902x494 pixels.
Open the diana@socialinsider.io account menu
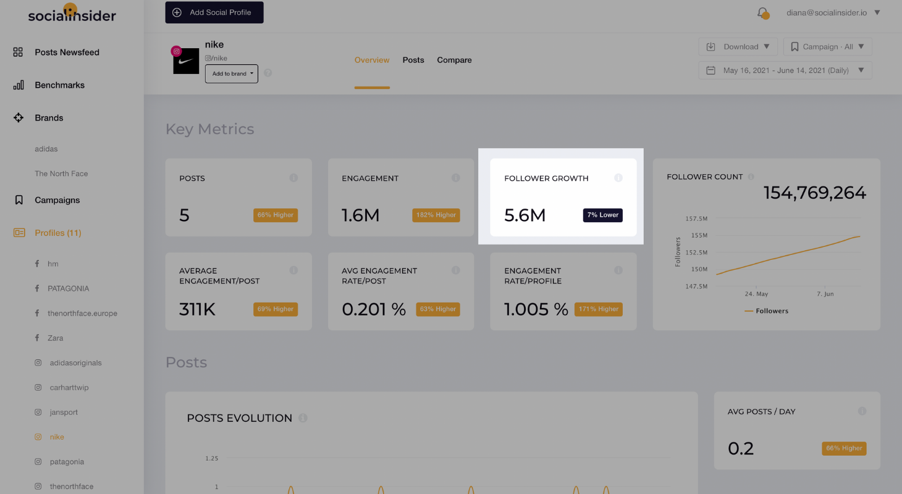click(x=833, y=12)
